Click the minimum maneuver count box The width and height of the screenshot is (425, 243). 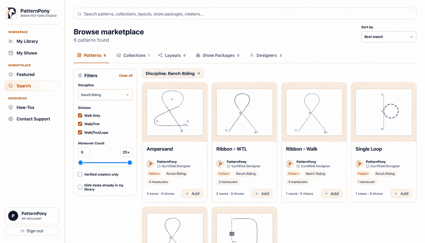[84, 152]
